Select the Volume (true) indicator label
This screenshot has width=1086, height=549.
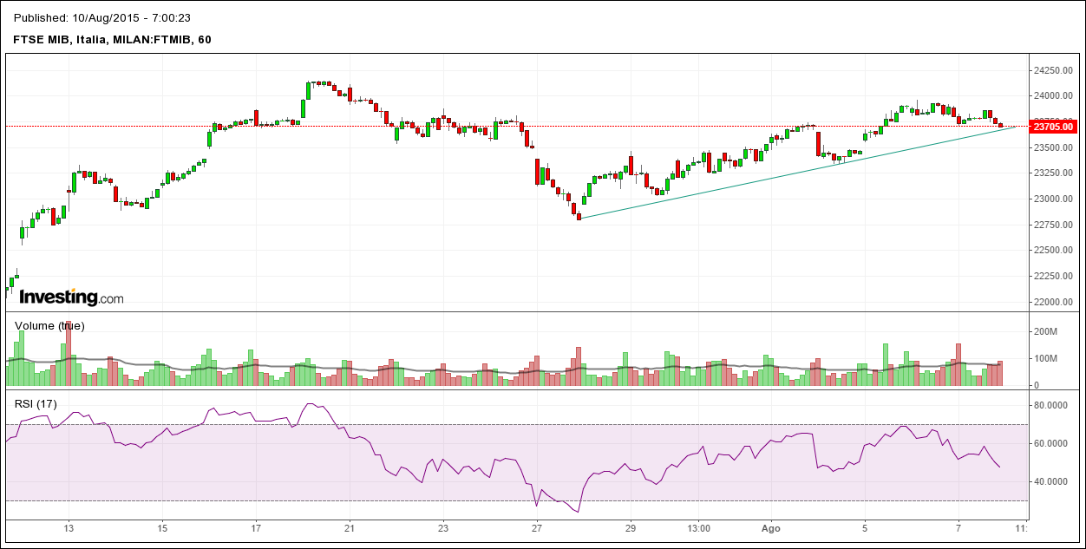tap(49, 326)
